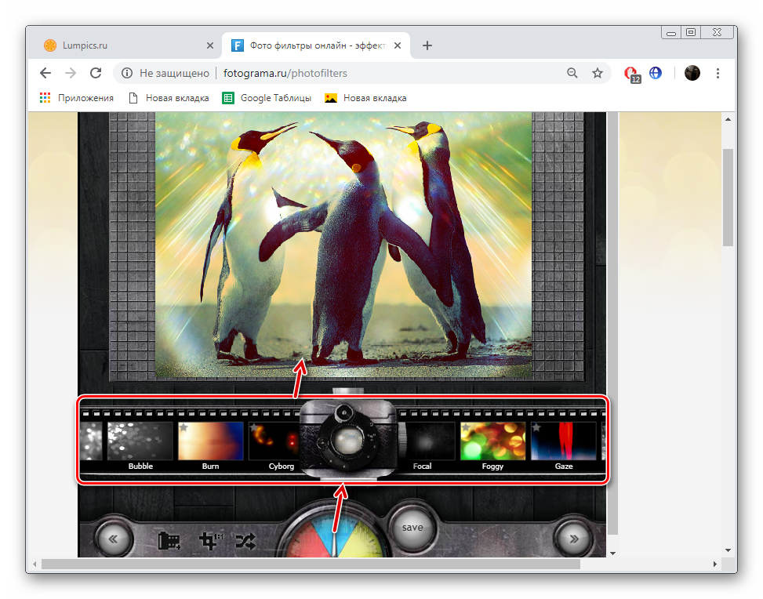Viewport: 763px width, 599px height.
Task: Click the zoom magnifier in address bar
Action: coord(572,73)
